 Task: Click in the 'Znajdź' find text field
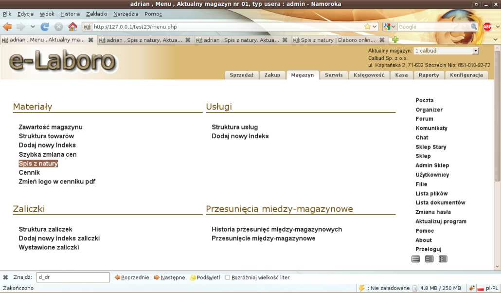click(73, 277)
